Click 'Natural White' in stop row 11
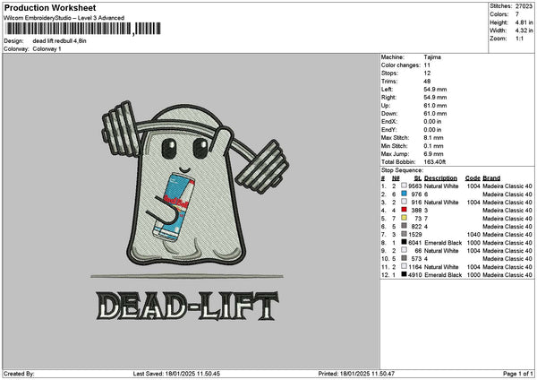Screen dimensions: 537x380 (x=441, y=267)
